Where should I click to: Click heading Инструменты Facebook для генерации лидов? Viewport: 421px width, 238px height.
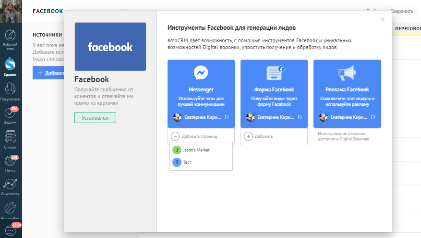tap(231, 28)
